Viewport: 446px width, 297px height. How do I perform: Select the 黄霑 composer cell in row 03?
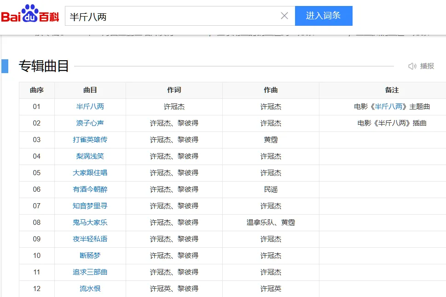coord(271,140)
